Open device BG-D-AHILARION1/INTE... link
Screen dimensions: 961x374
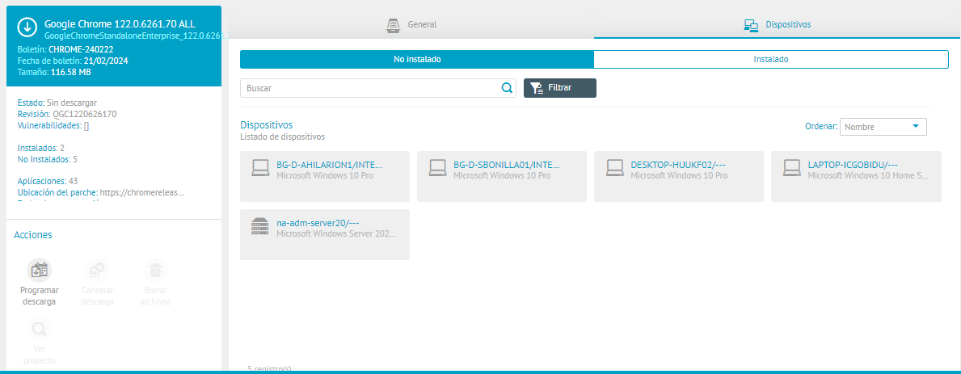coord(330,165)
